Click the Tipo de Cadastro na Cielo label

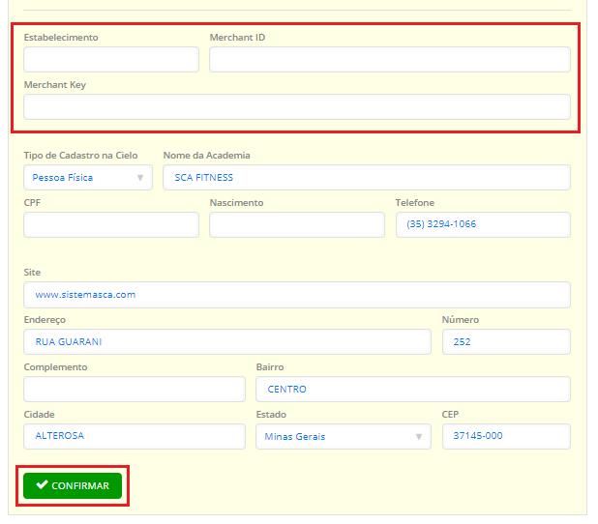point(81,155)
